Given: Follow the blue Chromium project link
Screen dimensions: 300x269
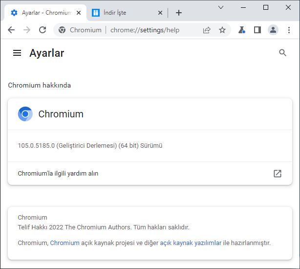Looking at the screenshot, I should point(64,243).
